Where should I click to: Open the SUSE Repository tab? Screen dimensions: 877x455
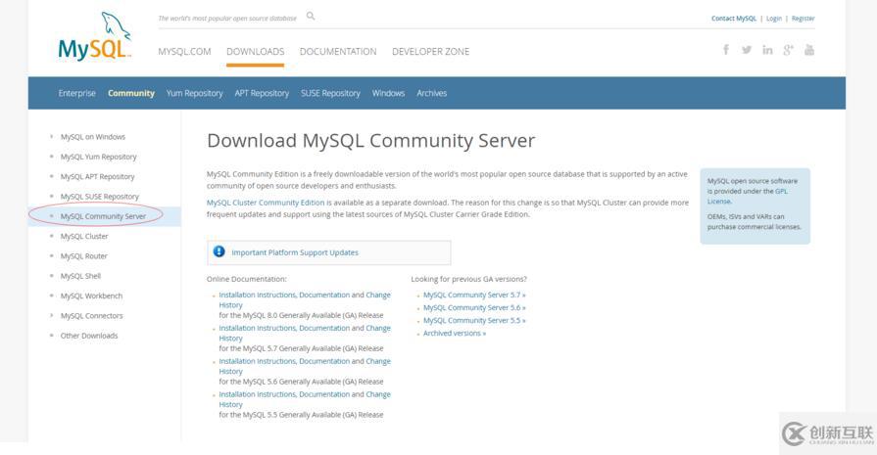(x=330, y=93)
